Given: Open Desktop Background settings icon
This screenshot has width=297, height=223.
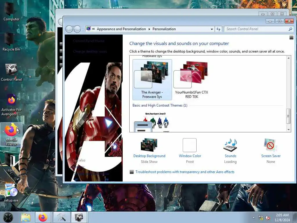Looking at the screenshot, I should pos(149,145).
